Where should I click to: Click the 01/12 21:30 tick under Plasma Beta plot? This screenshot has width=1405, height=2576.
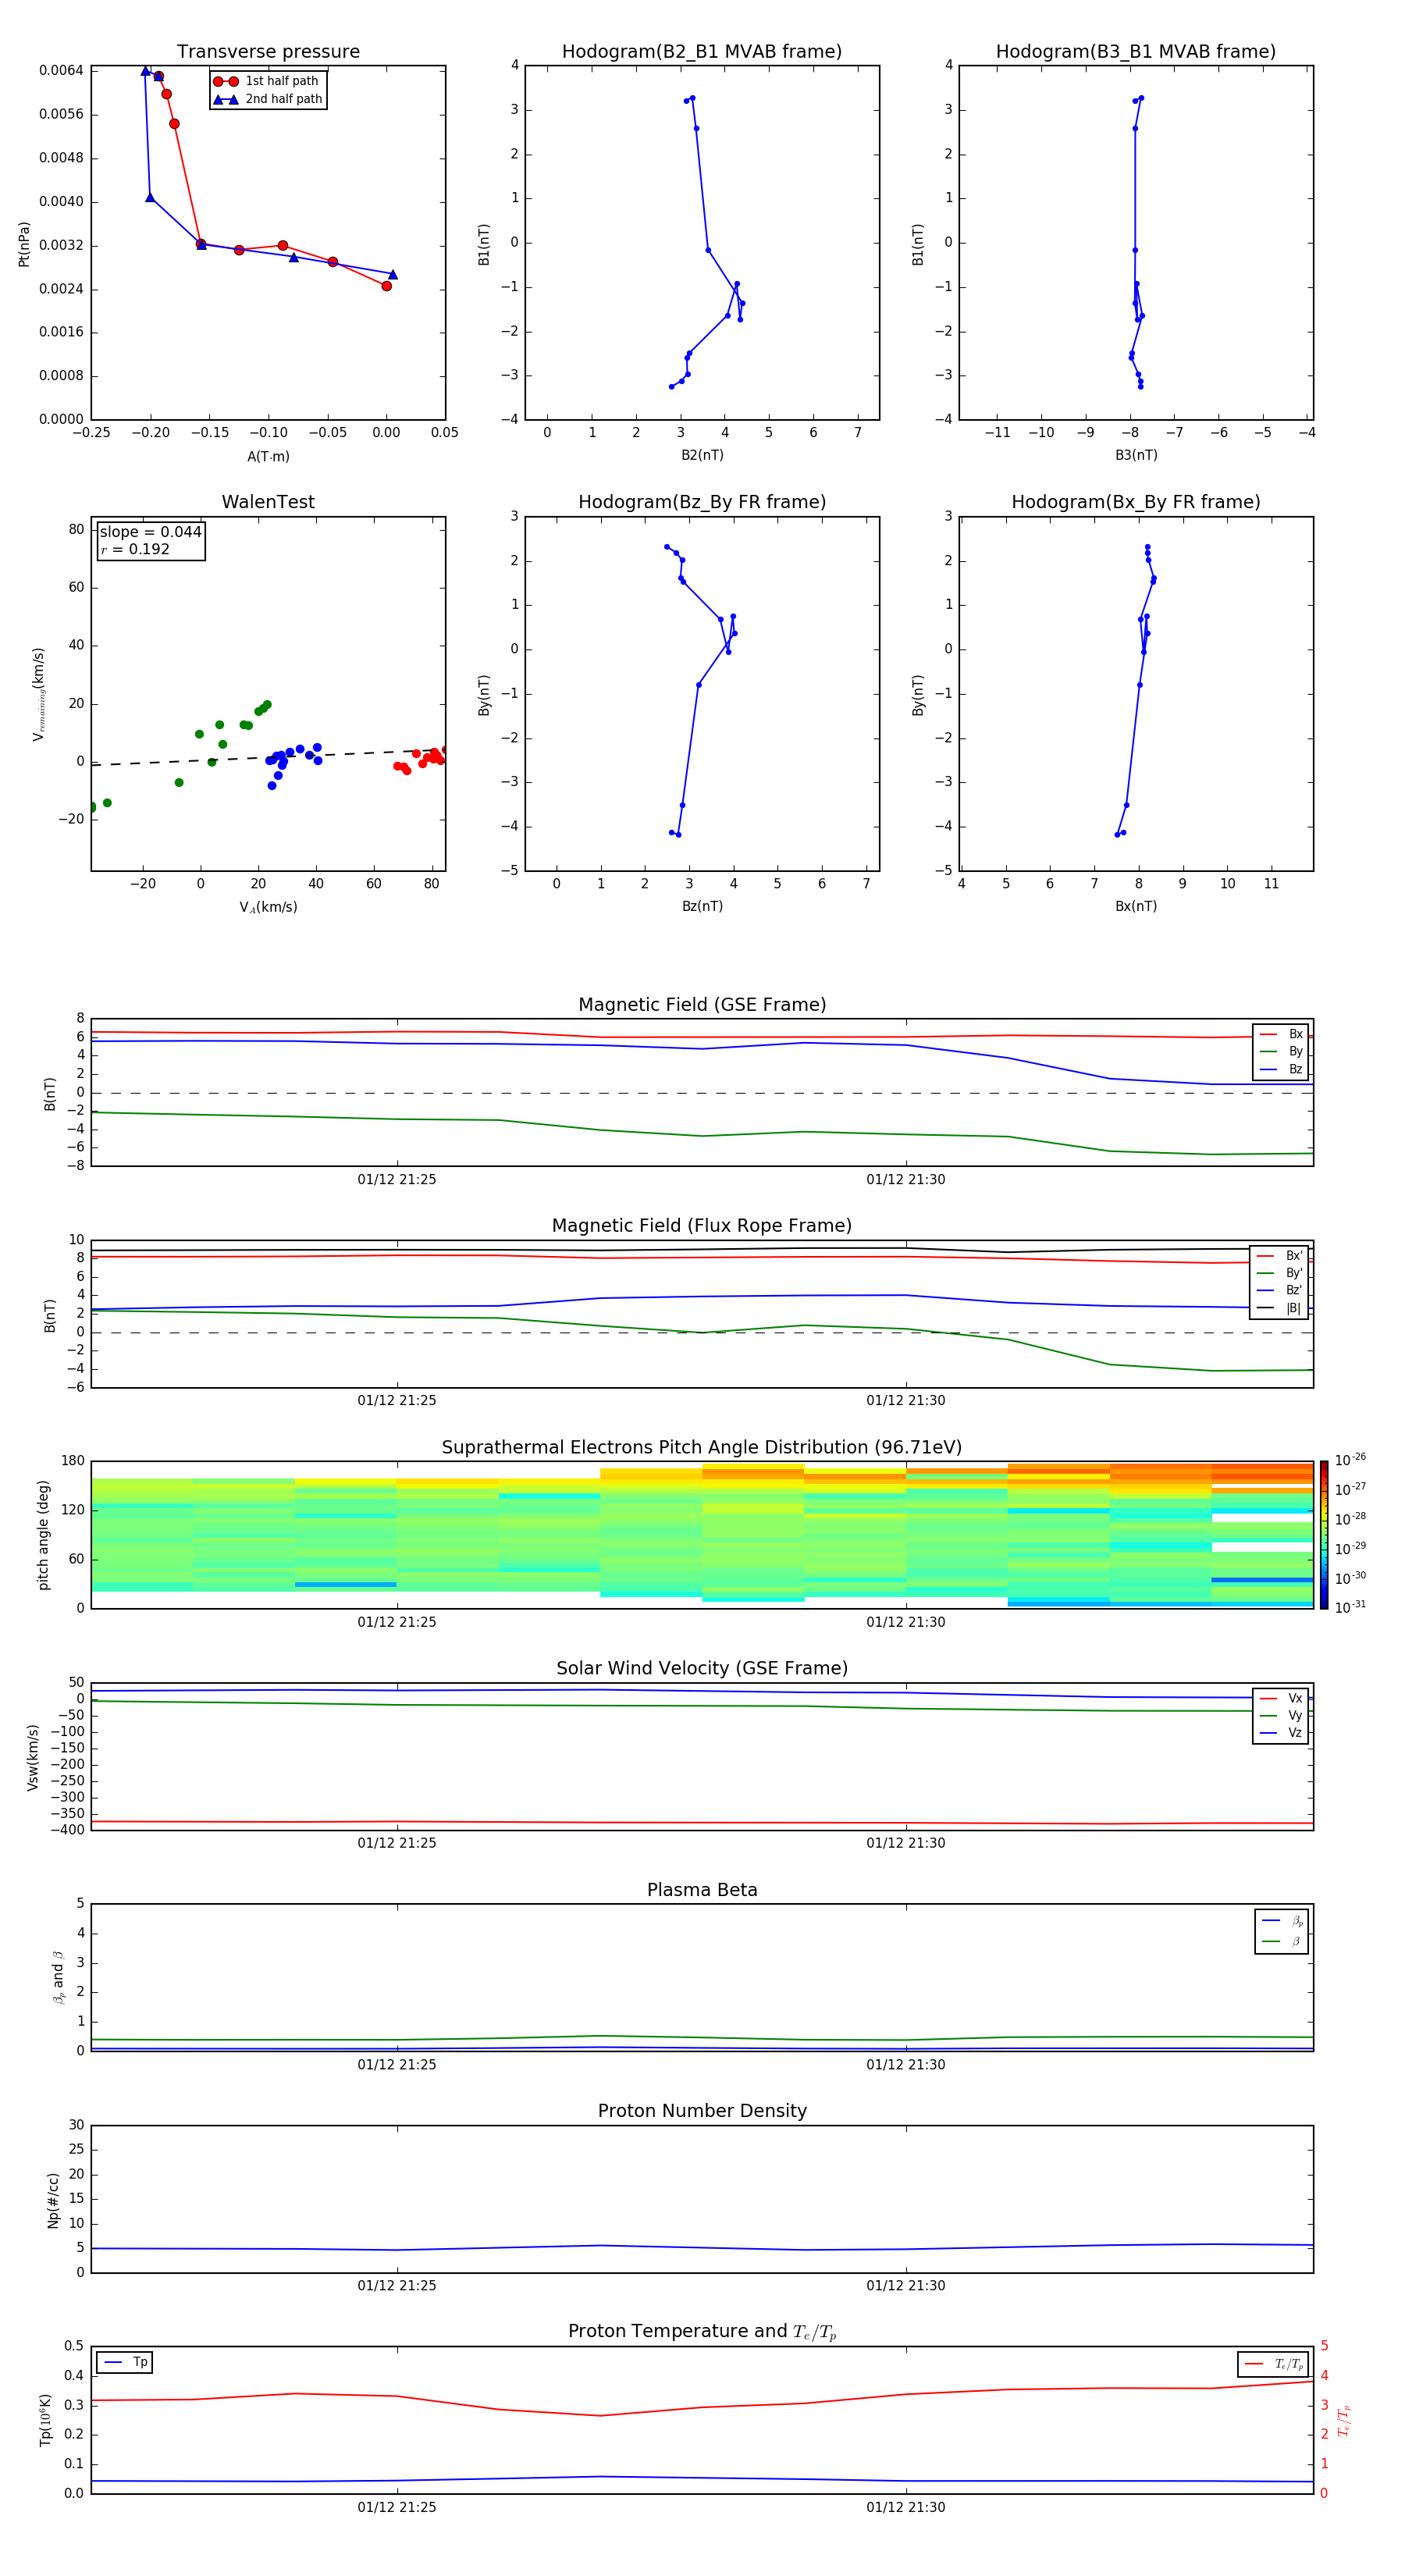(906, 2064)
